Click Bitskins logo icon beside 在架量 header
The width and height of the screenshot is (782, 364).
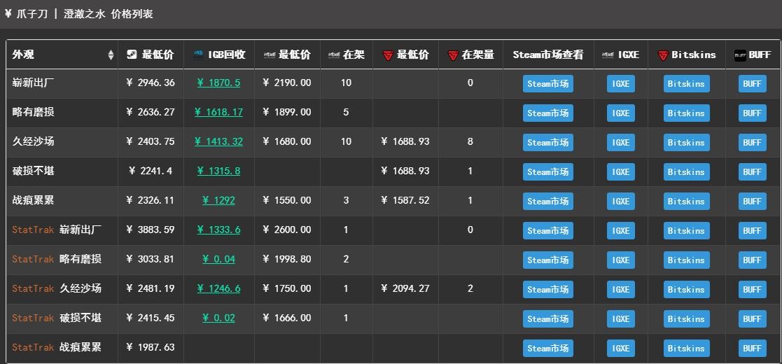(453, 55)
